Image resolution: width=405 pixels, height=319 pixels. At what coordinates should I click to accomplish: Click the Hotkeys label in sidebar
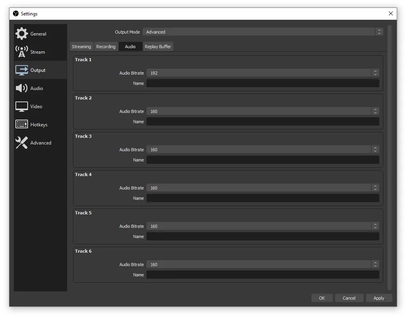(39, 124)
